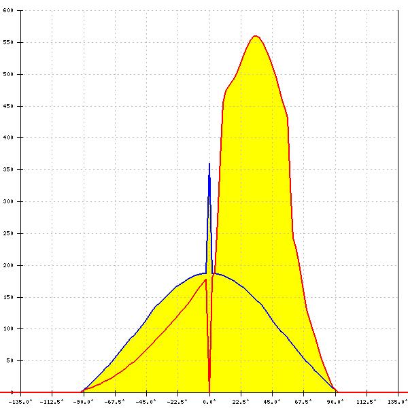Click the 100 y-axis label
The width and height of the screenshot is (408, 408).
point(8,328)
